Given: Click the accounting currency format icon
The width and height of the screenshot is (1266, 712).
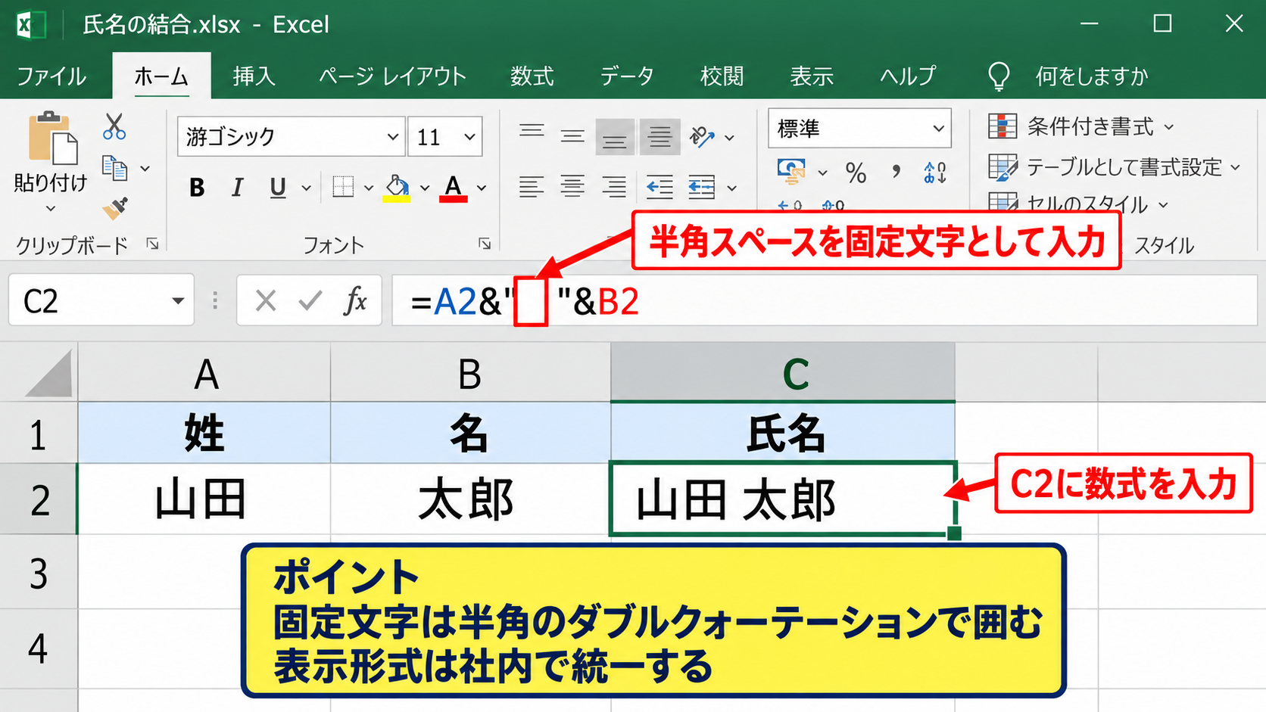Looking at the screenshot, I should pyautogui.click(x=791, y=172).
